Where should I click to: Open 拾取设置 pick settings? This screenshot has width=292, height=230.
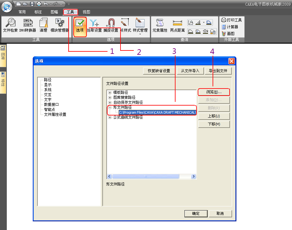[x=94, y=25]
